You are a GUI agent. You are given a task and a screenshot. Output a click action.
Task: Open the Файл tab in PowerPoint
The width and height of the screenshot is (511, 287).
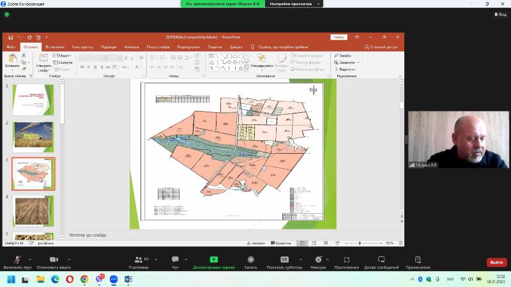(x=11, y=47)
